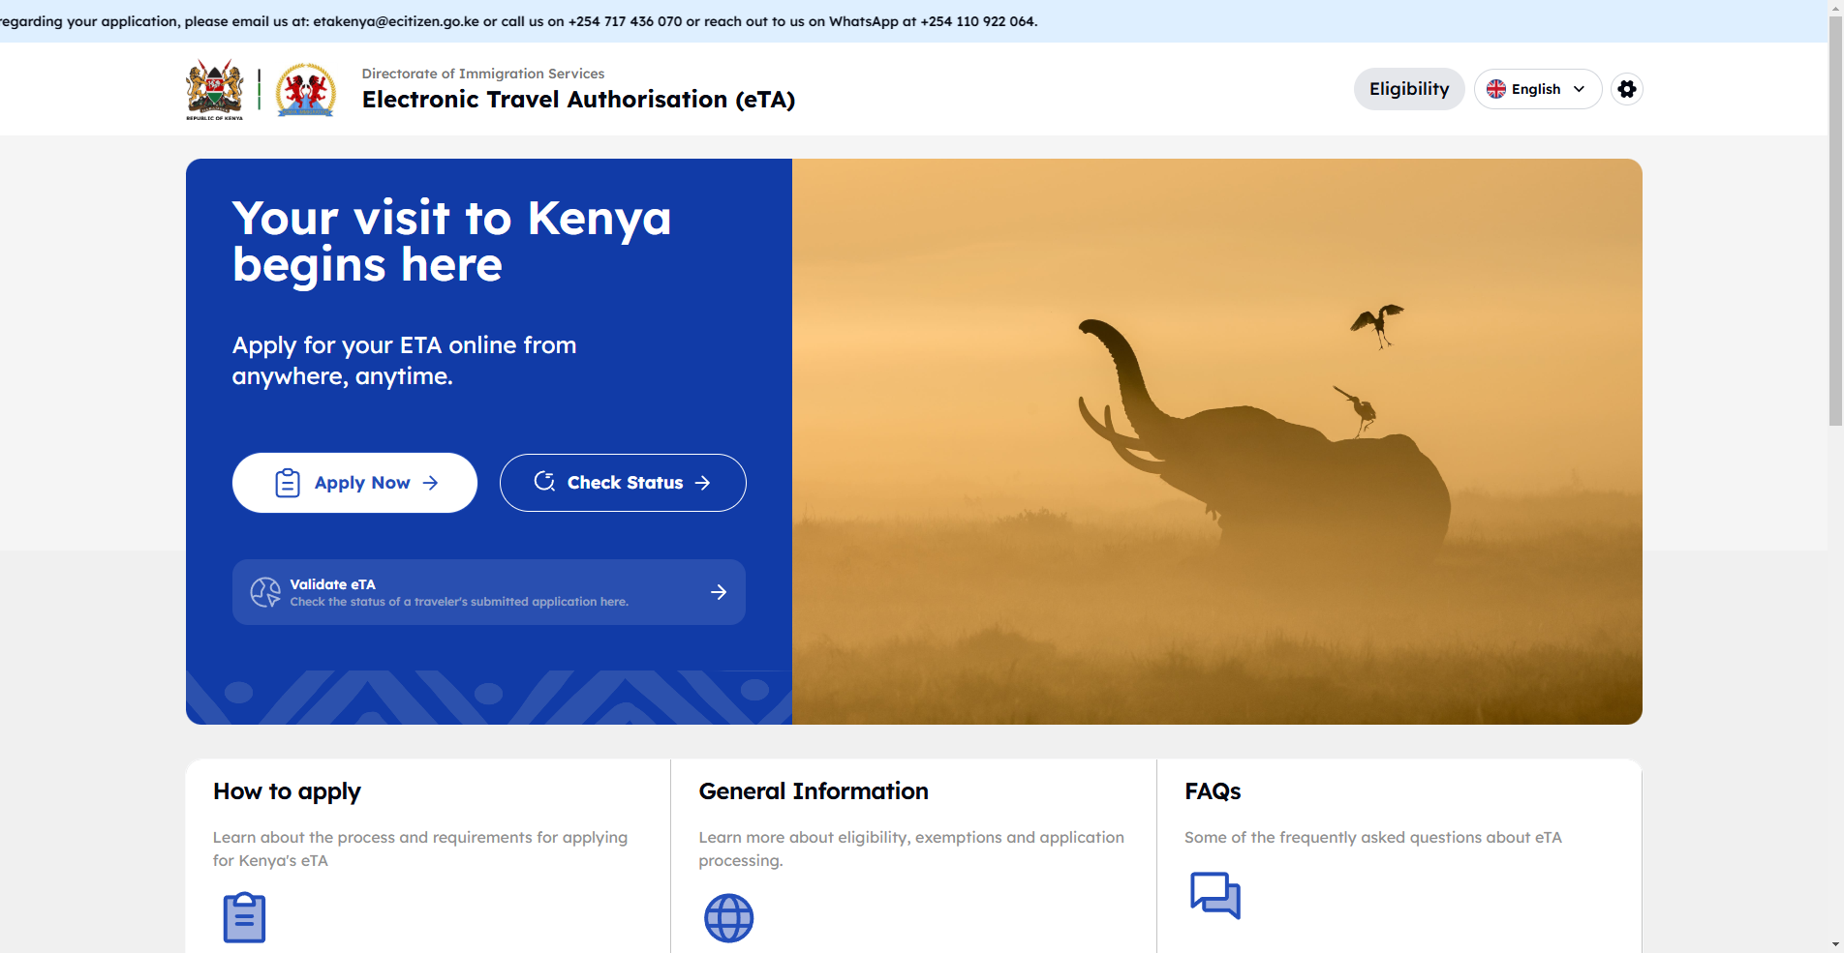This screenshot has height=953, width=1844.
Task: Expand the English language dropdown
Action: click(1537, 89)
